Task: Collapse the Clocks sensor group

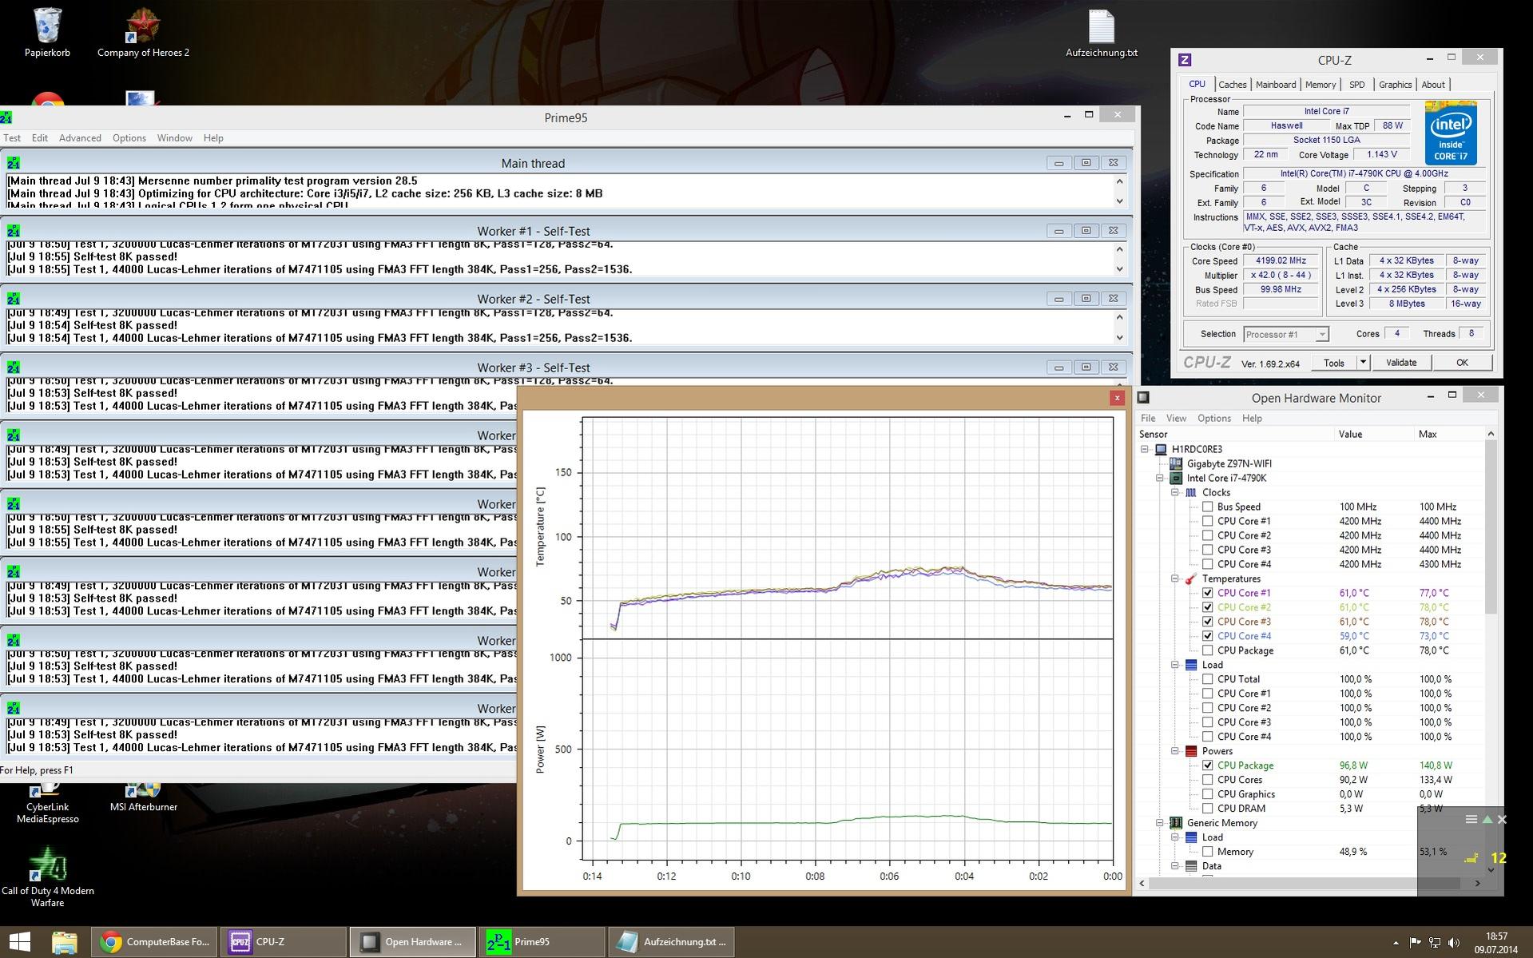Action: (1175, 492)
